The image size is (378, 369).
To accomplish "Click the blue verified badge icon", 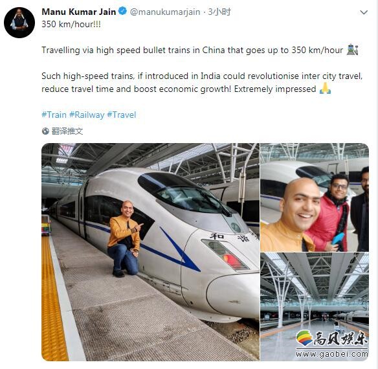I will (x=123, y=11).
